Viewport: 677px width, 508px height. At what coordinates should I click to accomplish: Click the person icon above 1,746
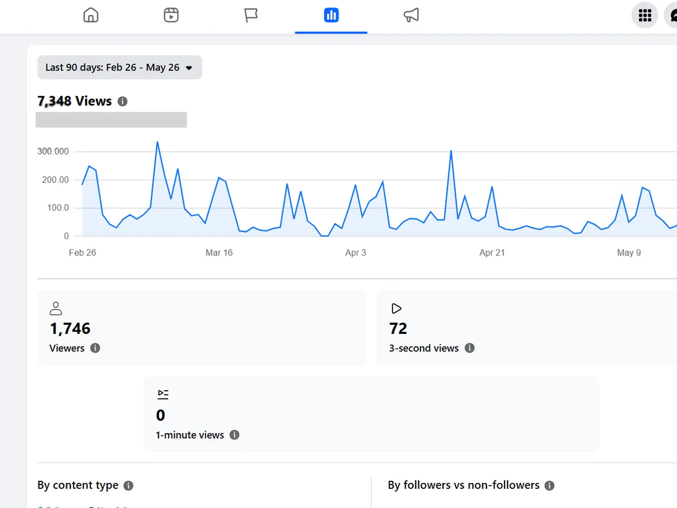(x=56, y=308)
